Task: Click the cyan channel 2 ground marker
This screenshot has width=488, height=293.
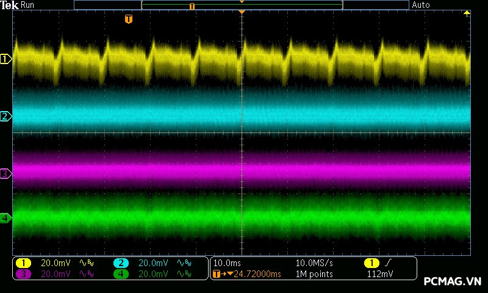Action: click(x=5, y=116)
